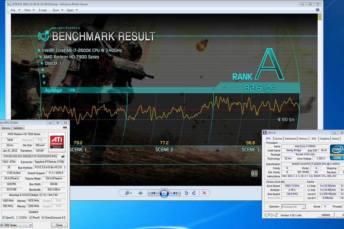The image size is (344, 229).
Task: Minimize the CPU-Z window
Action: click(x=334, y=133)
